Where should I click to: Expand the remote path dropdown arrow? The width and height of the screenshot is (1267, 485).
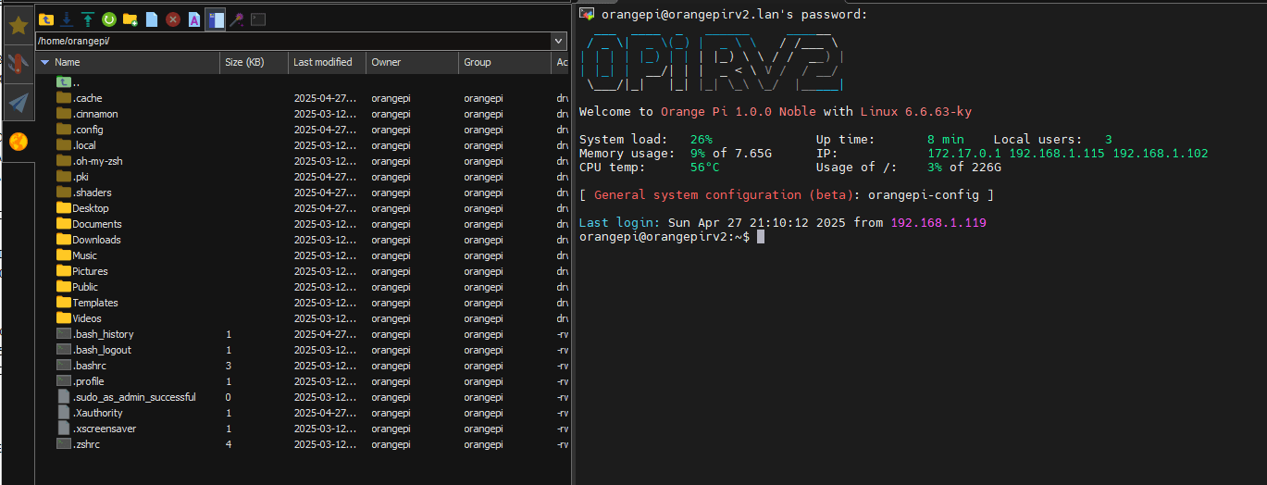point(558,42)
